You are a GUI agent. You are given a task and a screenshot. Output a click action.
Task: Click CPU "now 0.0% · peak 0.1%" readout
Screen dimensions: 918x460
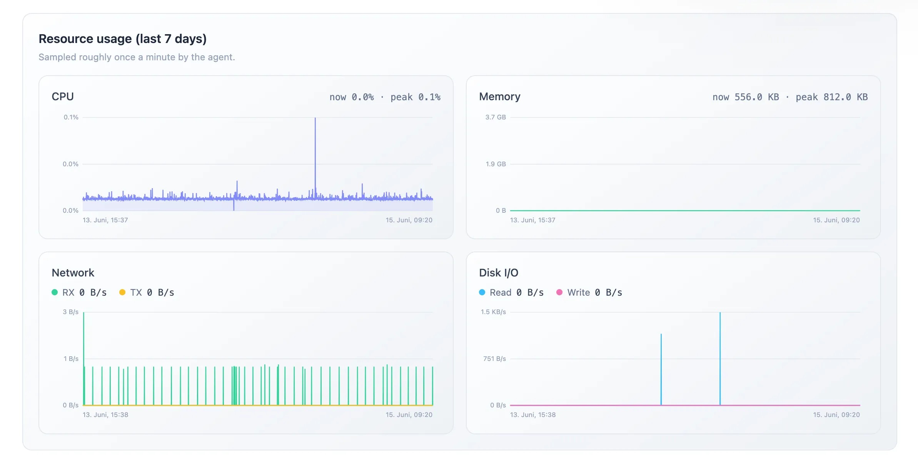coord(385,97)
